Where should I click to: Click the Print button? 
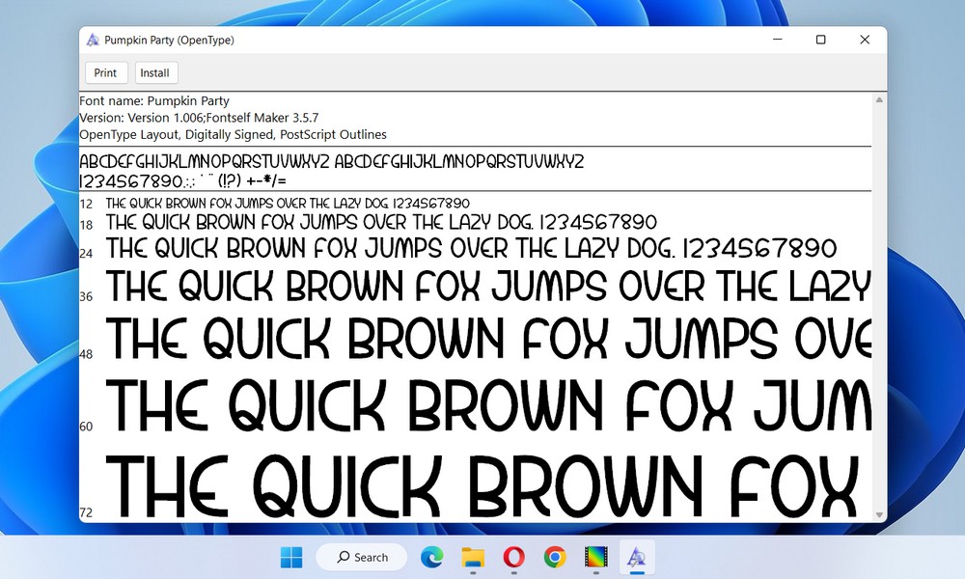(x=105, y=72)
